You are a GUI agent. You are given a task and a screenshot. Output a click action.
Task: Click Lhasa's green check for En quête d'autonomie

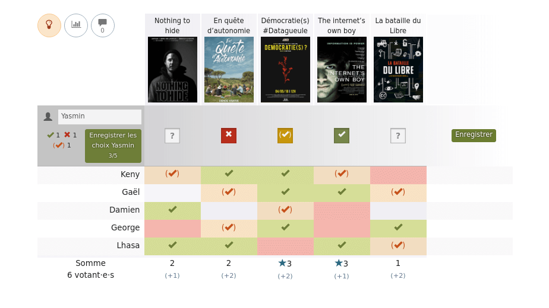tap(229, 245)
